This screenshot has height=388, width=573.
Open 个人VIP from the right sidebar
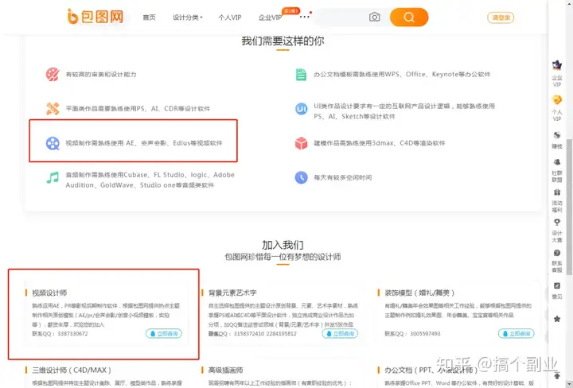[x=557, y=108]
